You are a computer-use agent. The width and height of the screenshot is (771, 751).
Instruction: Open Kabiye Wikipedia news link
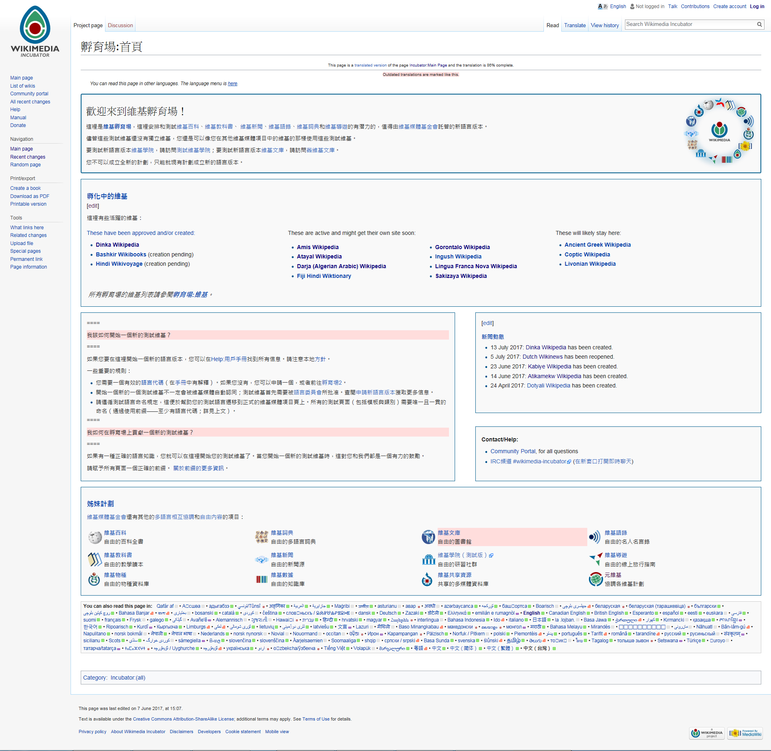tap(549, 366)
